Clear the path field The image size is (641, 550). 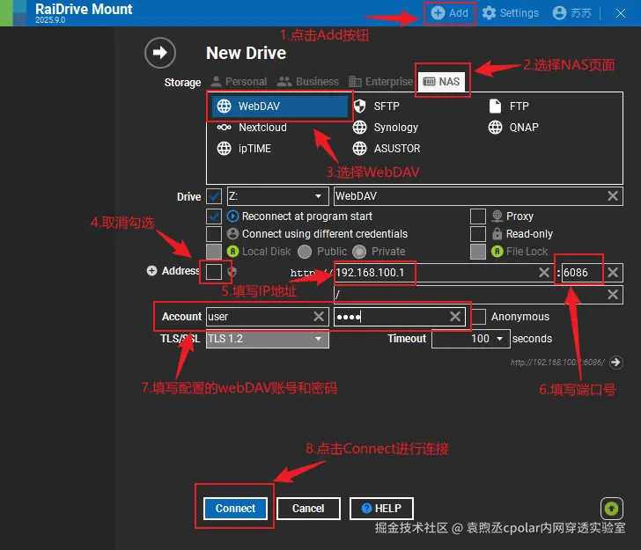tap(613, 295)
